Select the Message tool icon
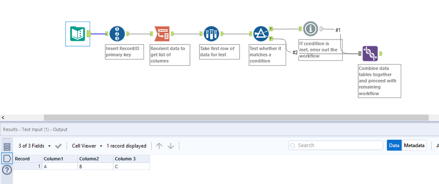This screenshot has width=439, height=184. (x=311, y=29)
